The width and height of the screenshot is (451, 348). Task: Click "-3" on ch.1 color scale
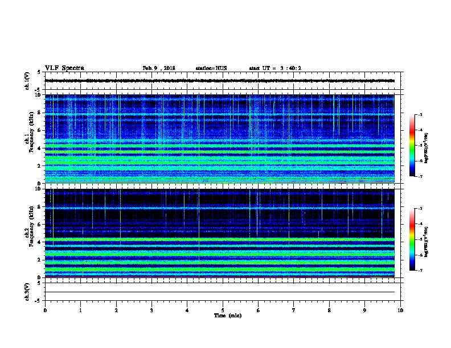[420, 115]
